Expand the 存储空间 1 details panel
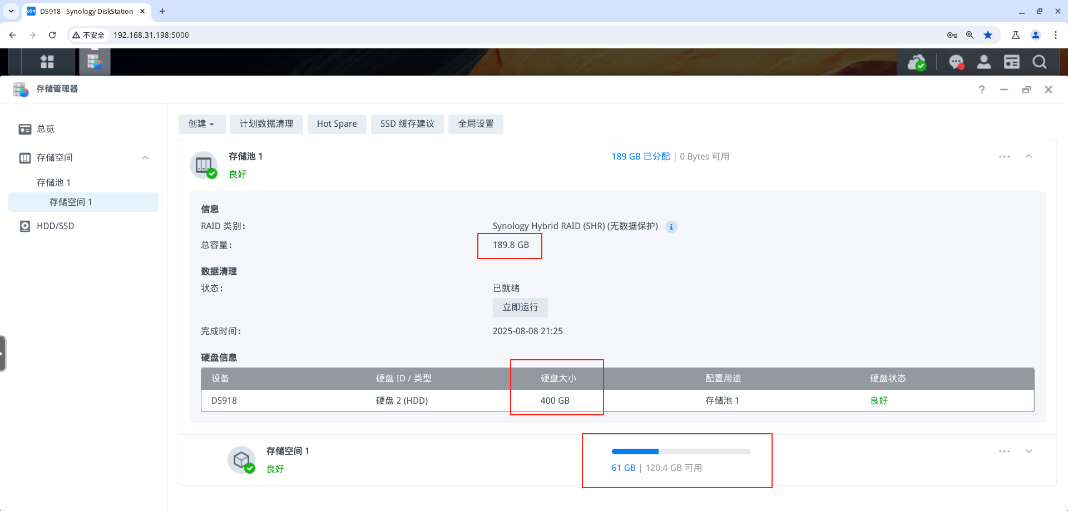 pos(1029,452)
